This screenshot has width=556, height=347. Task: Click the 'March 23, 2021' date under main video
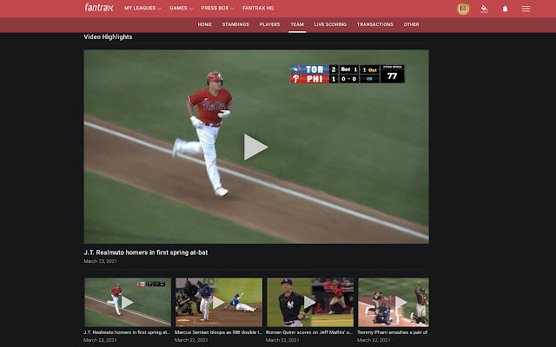(x=101, y=261)
